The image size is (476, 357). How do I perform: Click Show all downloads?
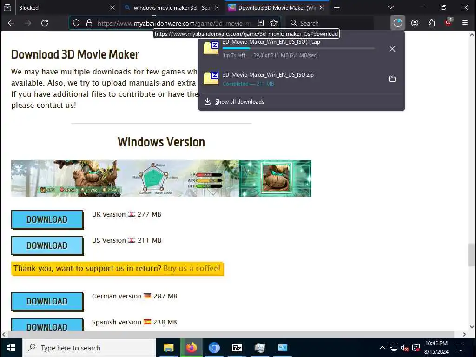[239, 102]
